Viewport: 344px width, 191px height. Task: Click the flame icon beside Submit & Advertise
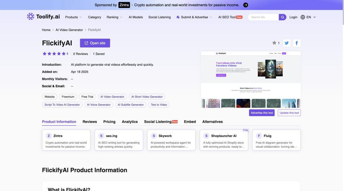[178, 17]
